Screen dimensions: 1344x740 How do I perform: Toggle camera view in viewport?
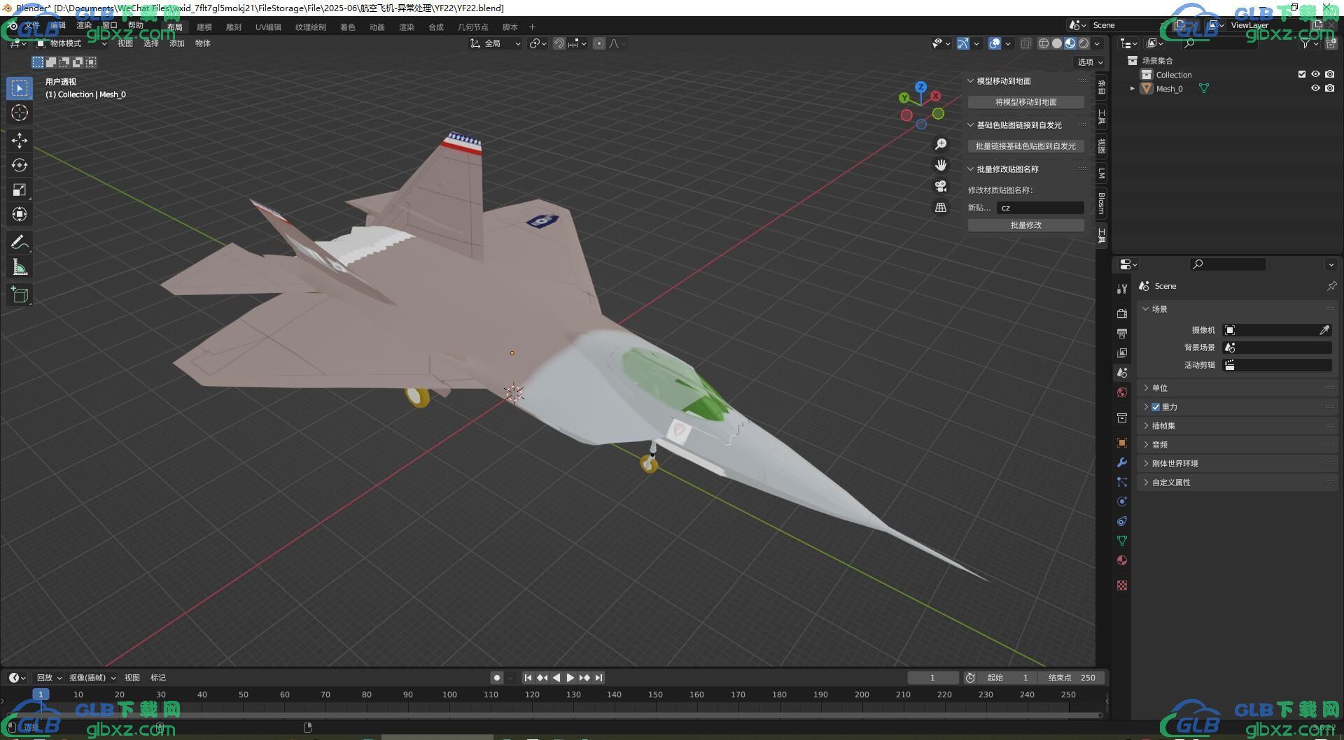pyautogui.click(x=941, y=186)
